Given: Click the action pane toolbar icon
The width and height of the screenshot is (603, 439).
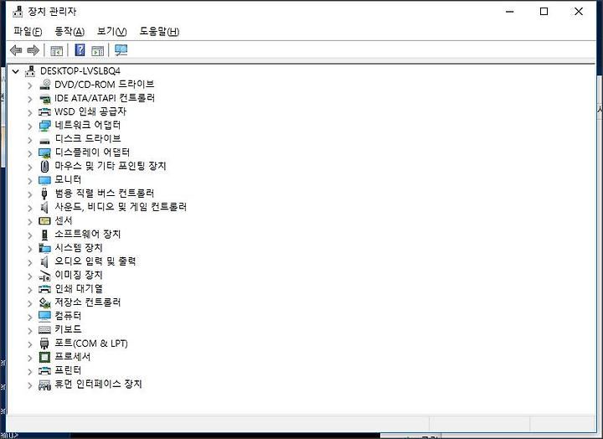Looking at the screenshot, I should pyautogui.click(x=98, y=50).
